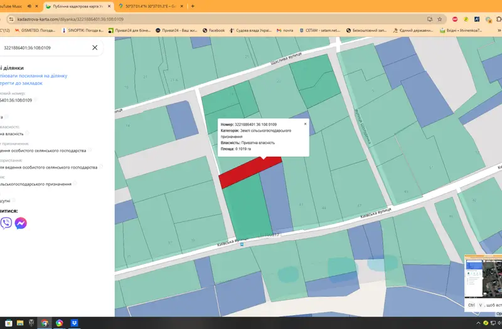Open the почта Gmail bookmark

[x=285, y=30]
